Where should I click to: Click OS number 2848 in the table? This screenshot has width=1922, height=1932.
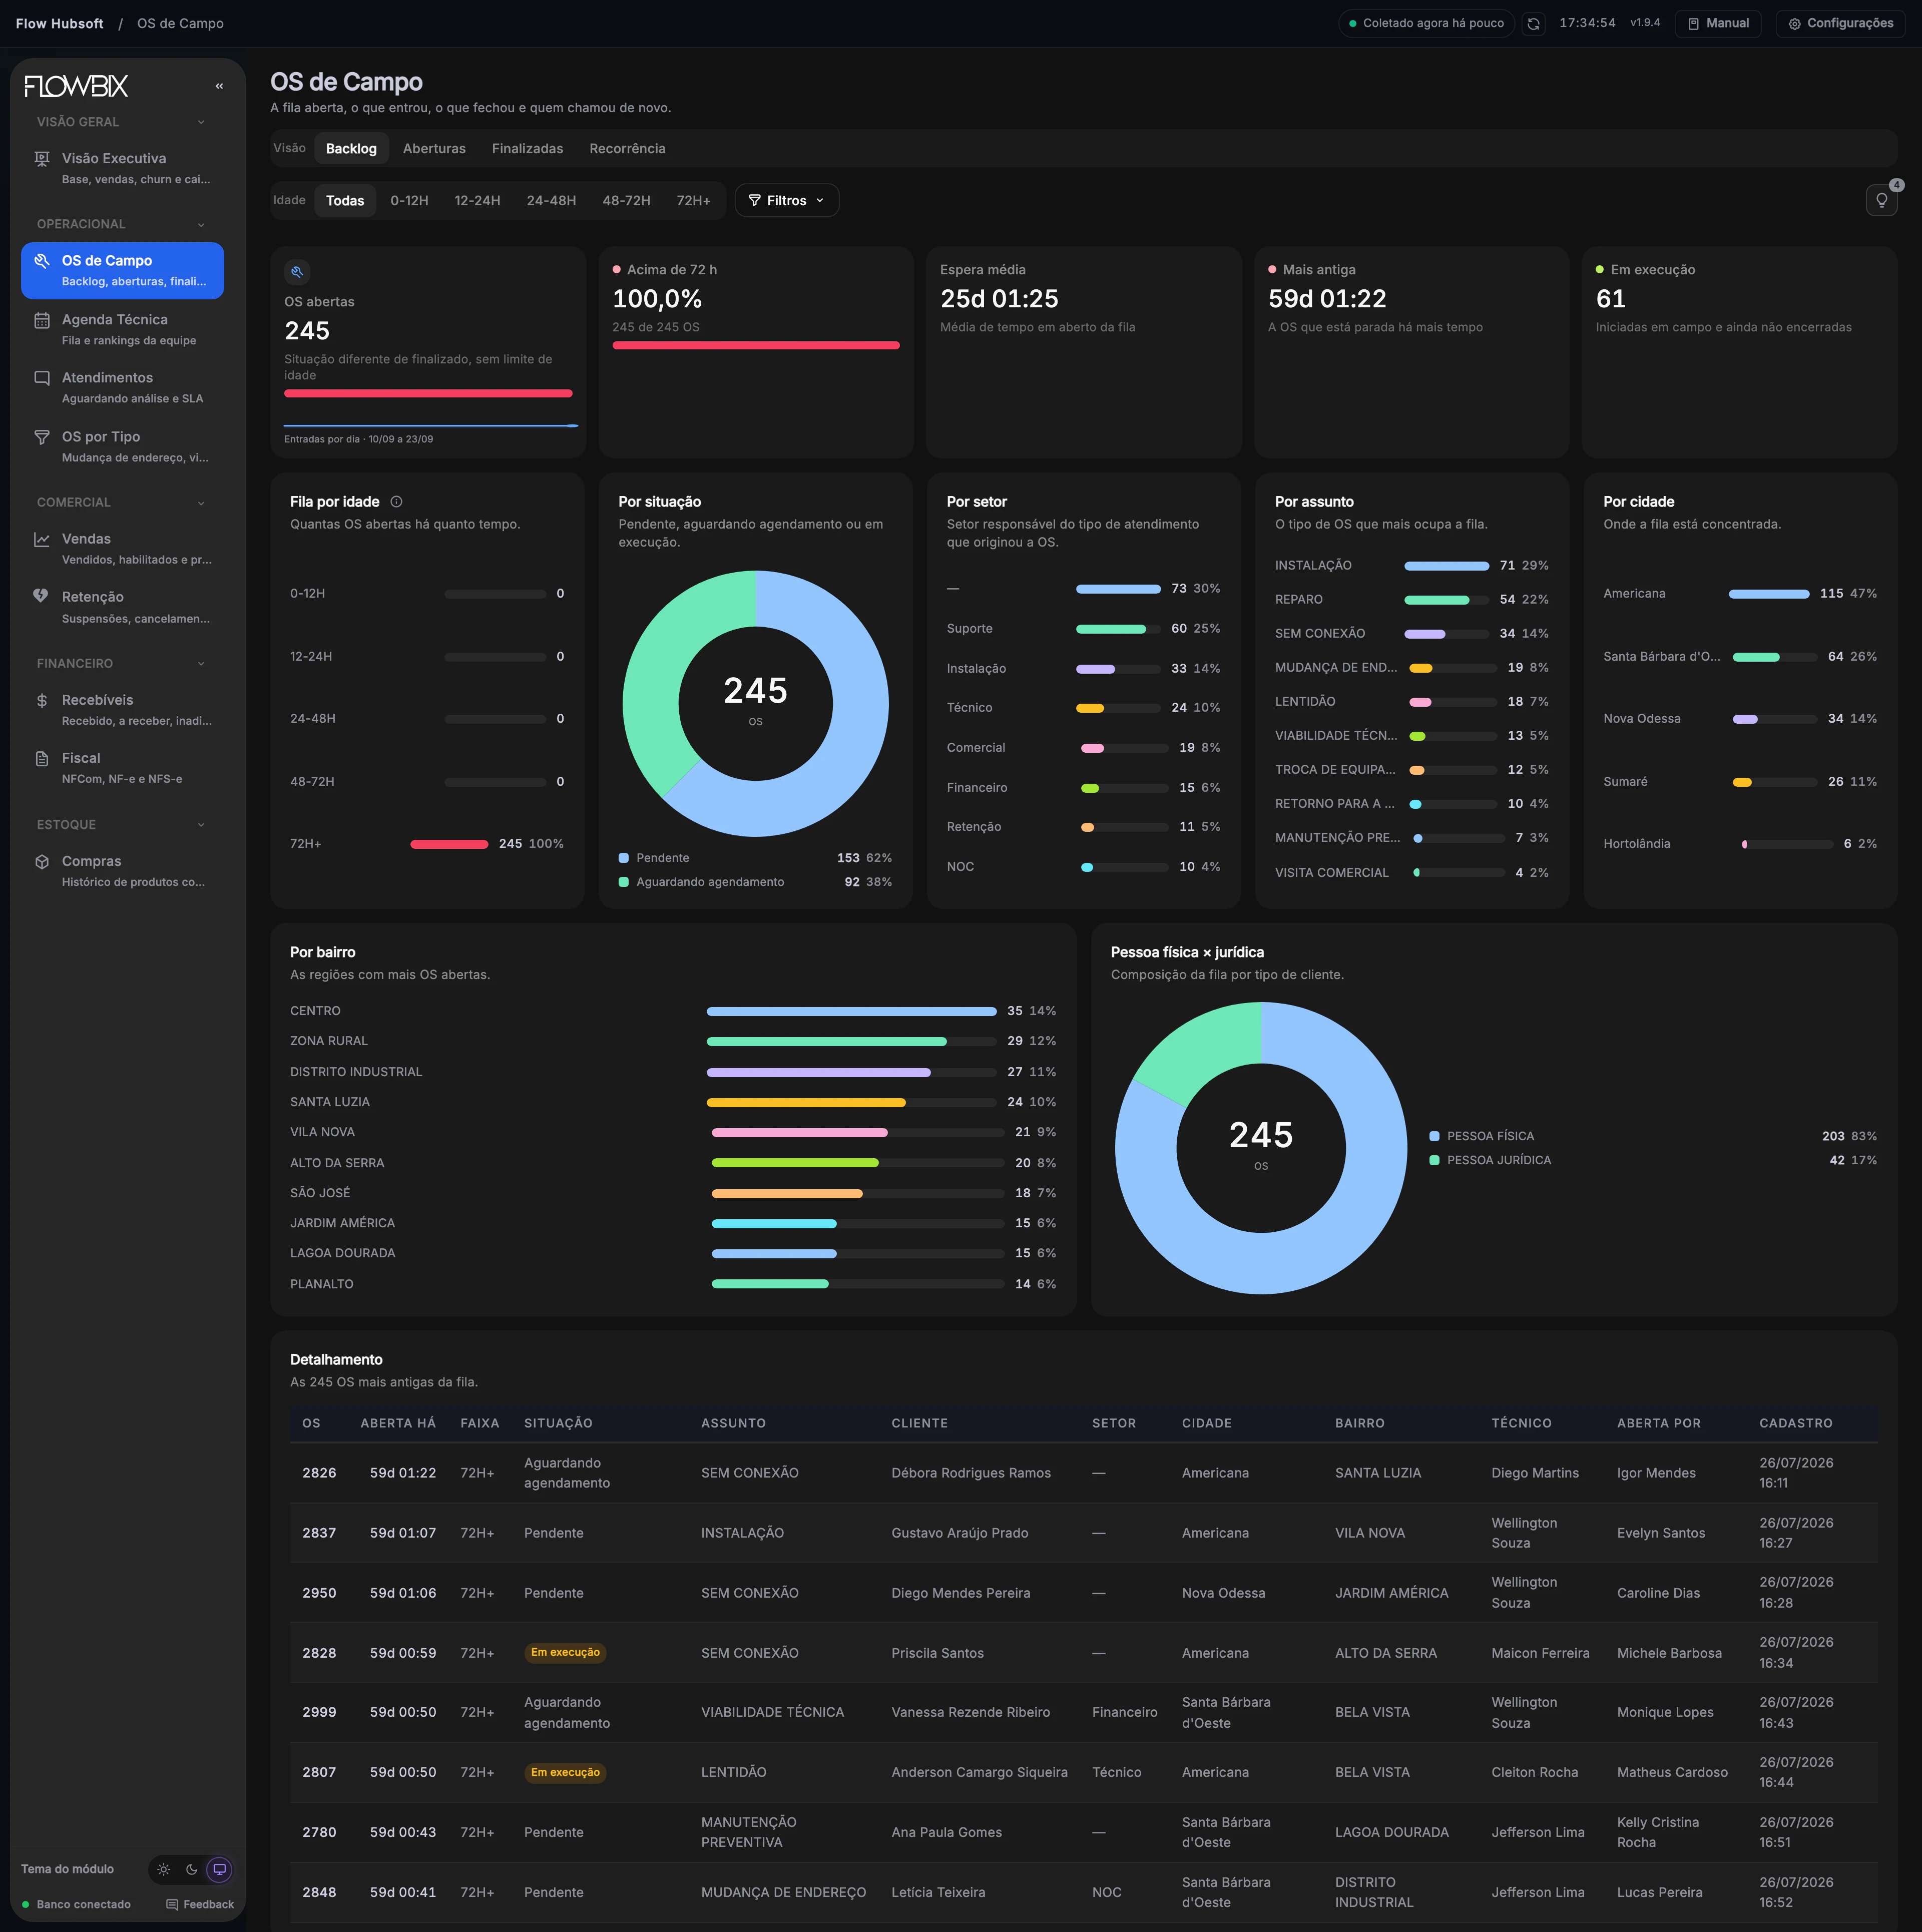click(319, 1892)
